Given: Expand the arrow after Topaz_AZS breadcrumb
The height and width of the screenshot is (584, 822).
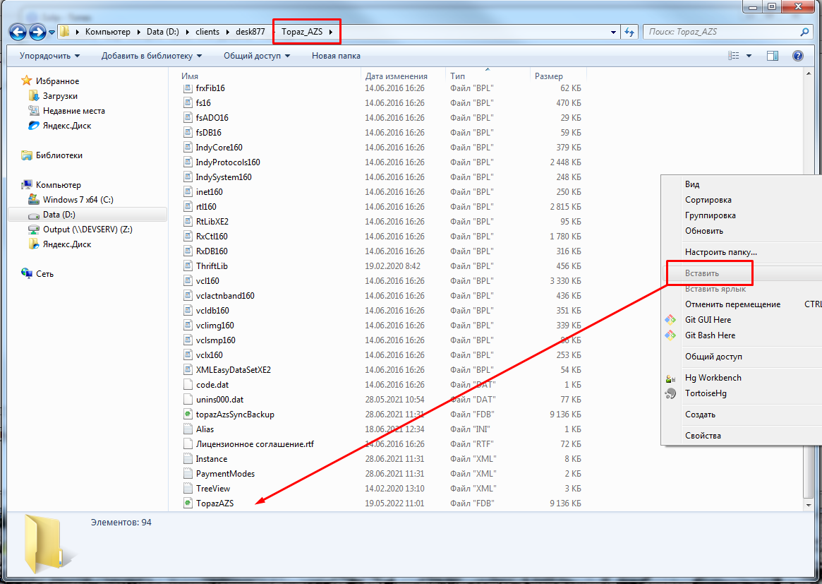Looking at the screenshot, I should click(x=331, y=32).
